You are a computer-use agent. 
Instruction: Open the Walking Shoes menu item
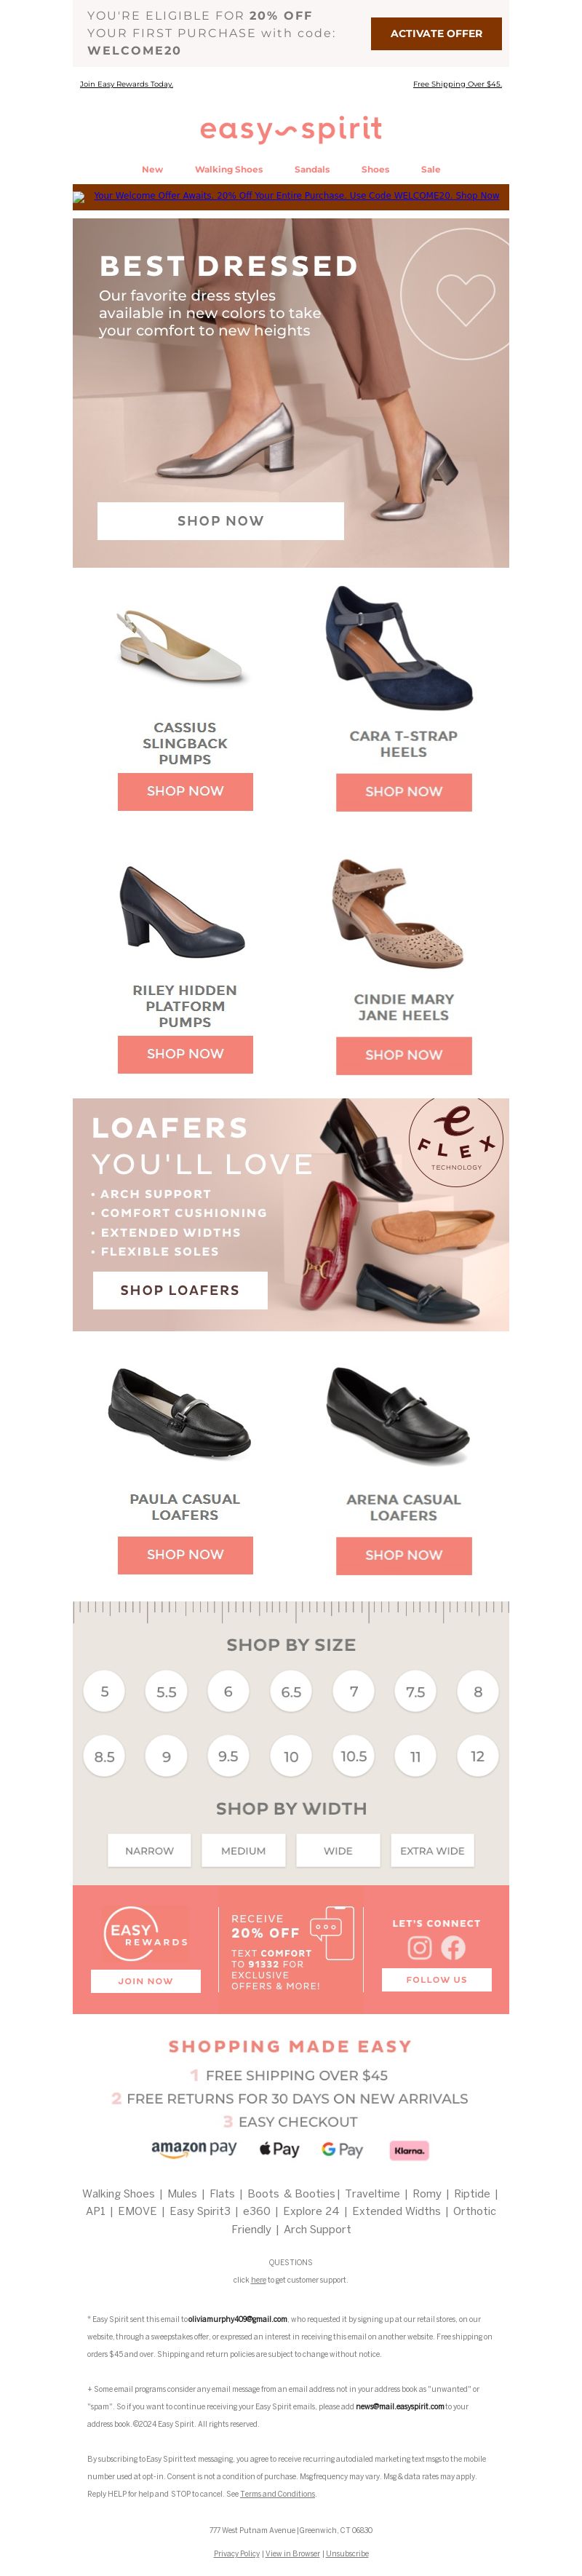[229, 169]
